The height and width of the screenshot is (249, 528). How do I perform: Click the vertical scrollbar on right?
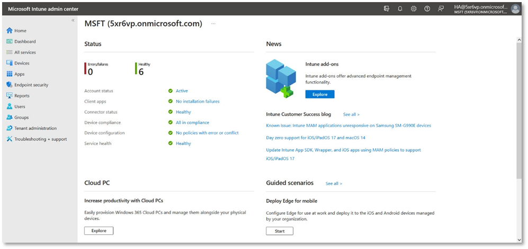tap(518, 106)
